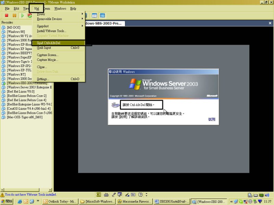Click the Full Screen toolbar icon
274x205 pixels.
(x=102, y=16)
